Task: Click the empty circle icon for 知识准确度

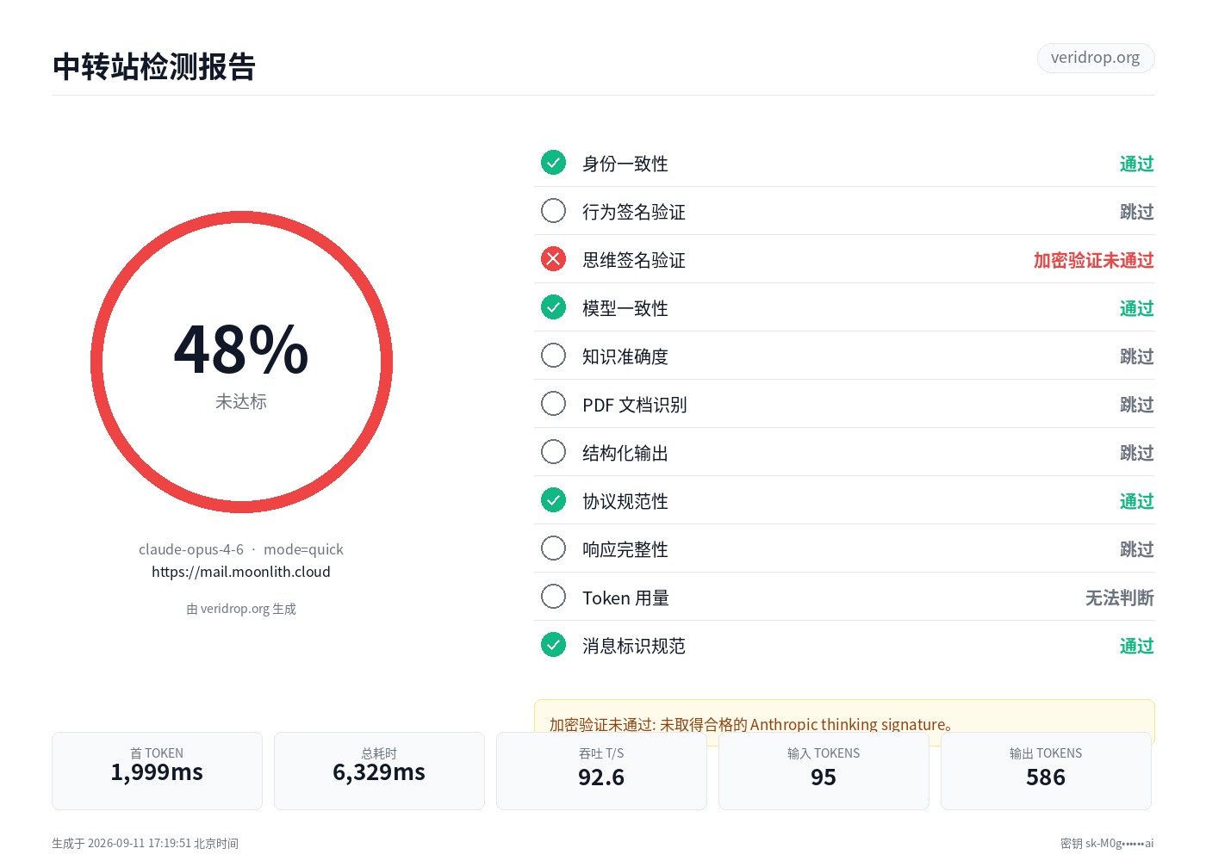Action: 553,356
